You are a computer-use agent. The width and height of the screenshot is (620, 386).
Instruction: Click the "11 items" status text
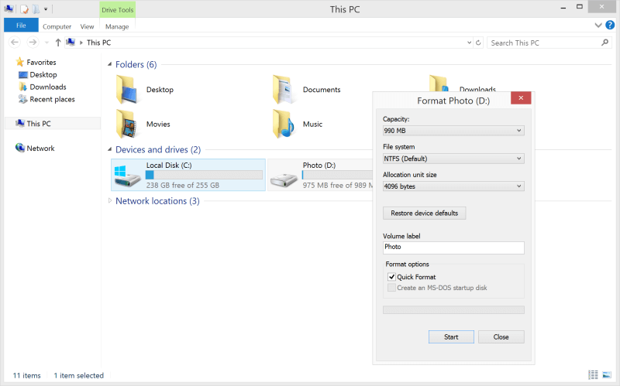27,375
